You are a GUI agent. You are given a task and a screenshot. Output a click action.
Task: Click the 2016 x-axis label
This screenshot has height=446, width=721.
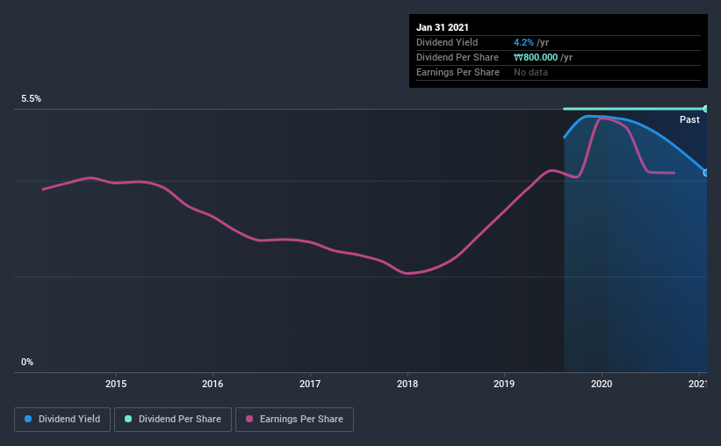coord(213,384)
